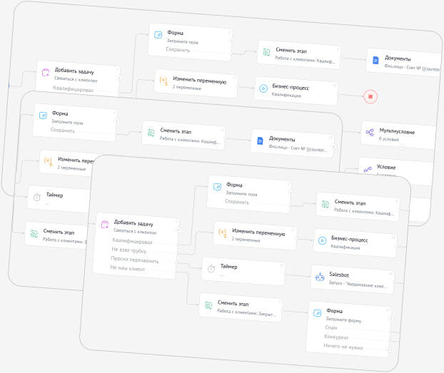The width and height of the screenshot is (444, 373).
Task: Click Бизнес-процесс play icon in back panel
Action: pyautogui.click(x=263, y=88)
